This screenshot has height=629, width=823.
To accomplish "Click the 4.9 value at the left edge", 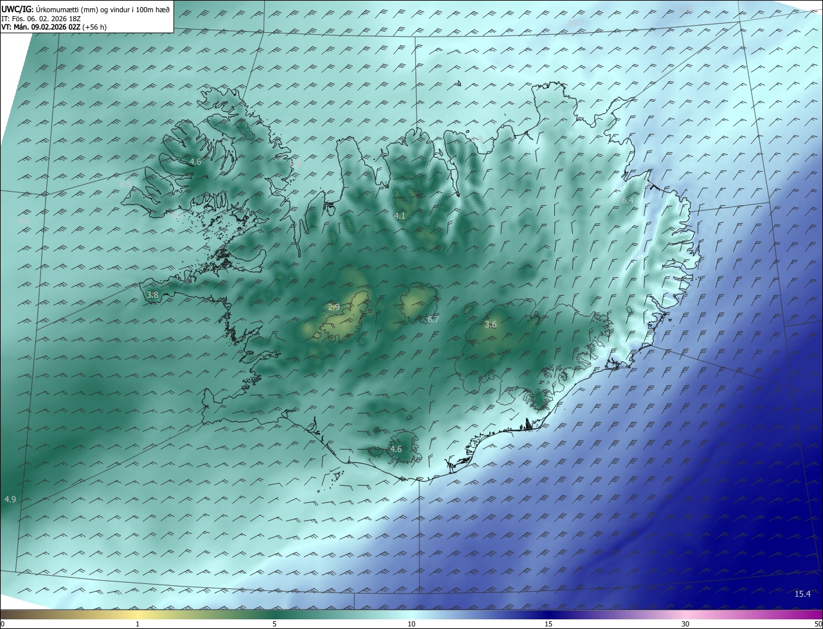I will (x=10, y=500).
